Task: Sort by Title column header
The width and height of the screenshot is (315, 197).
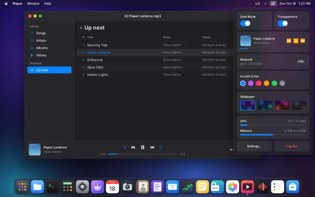Action: (x=90, y=37)
